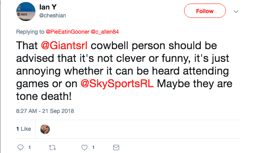Visit the @PieEatinGooner profile link
Viewport: 255px width, 153px height.
(x=68, y=32)
